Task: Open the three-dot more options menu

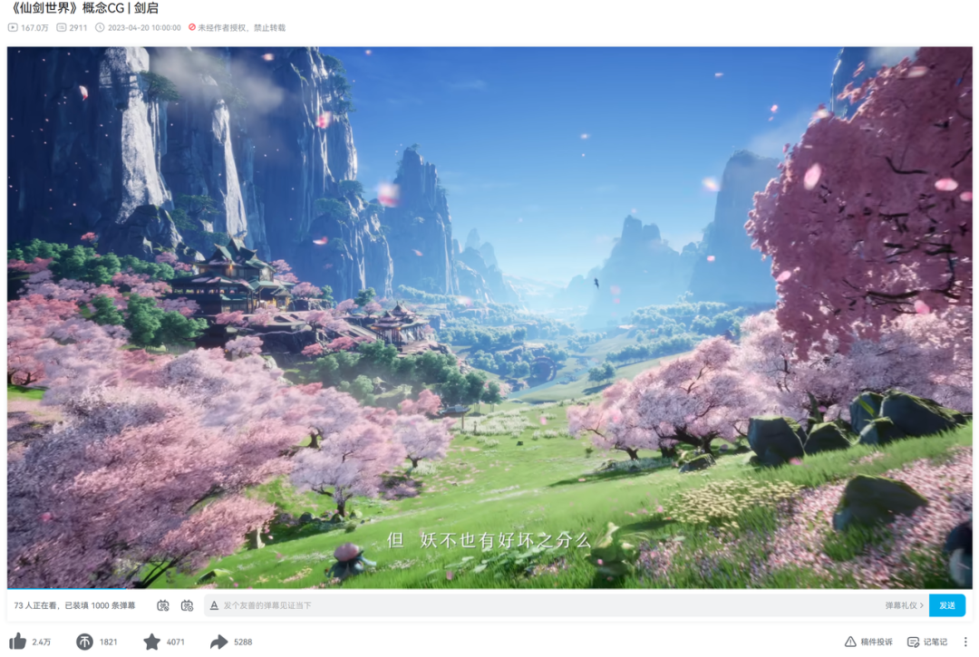Action: 965,642
